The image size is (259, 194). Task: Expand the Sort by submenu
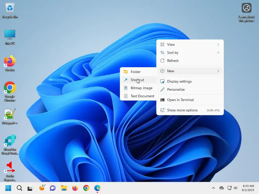click(190, 53)
